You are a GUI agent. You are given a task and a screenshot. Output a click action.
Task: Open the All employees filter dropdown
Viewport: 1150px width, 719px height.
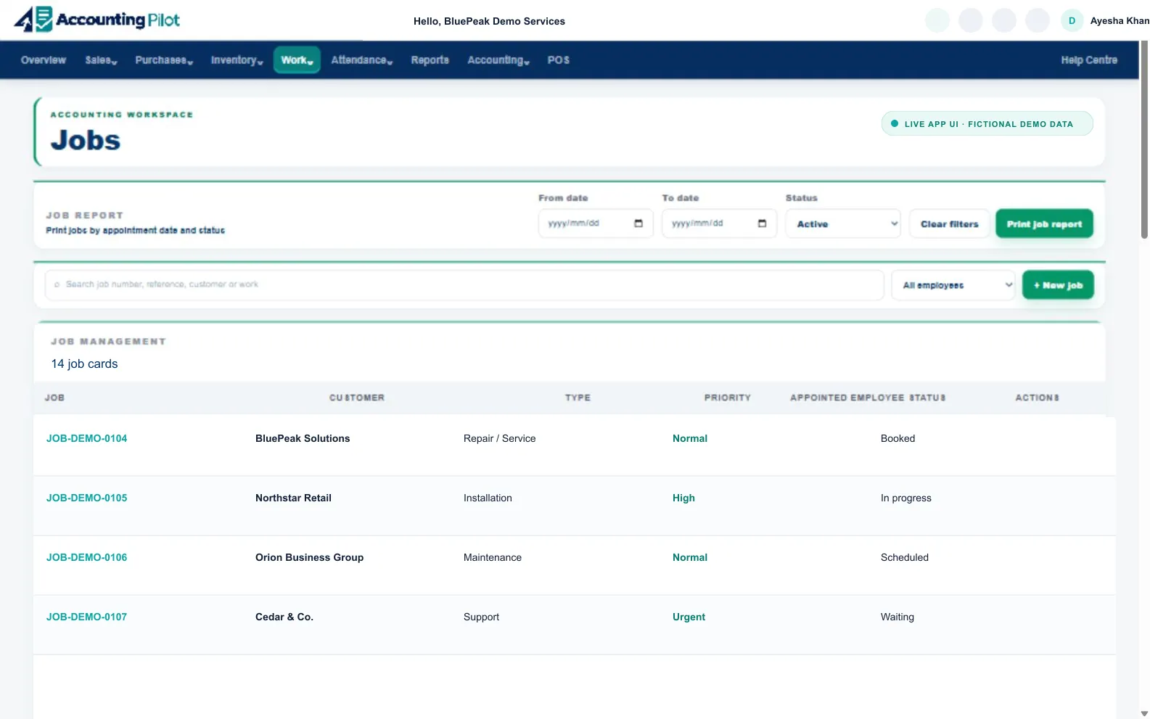953,285
